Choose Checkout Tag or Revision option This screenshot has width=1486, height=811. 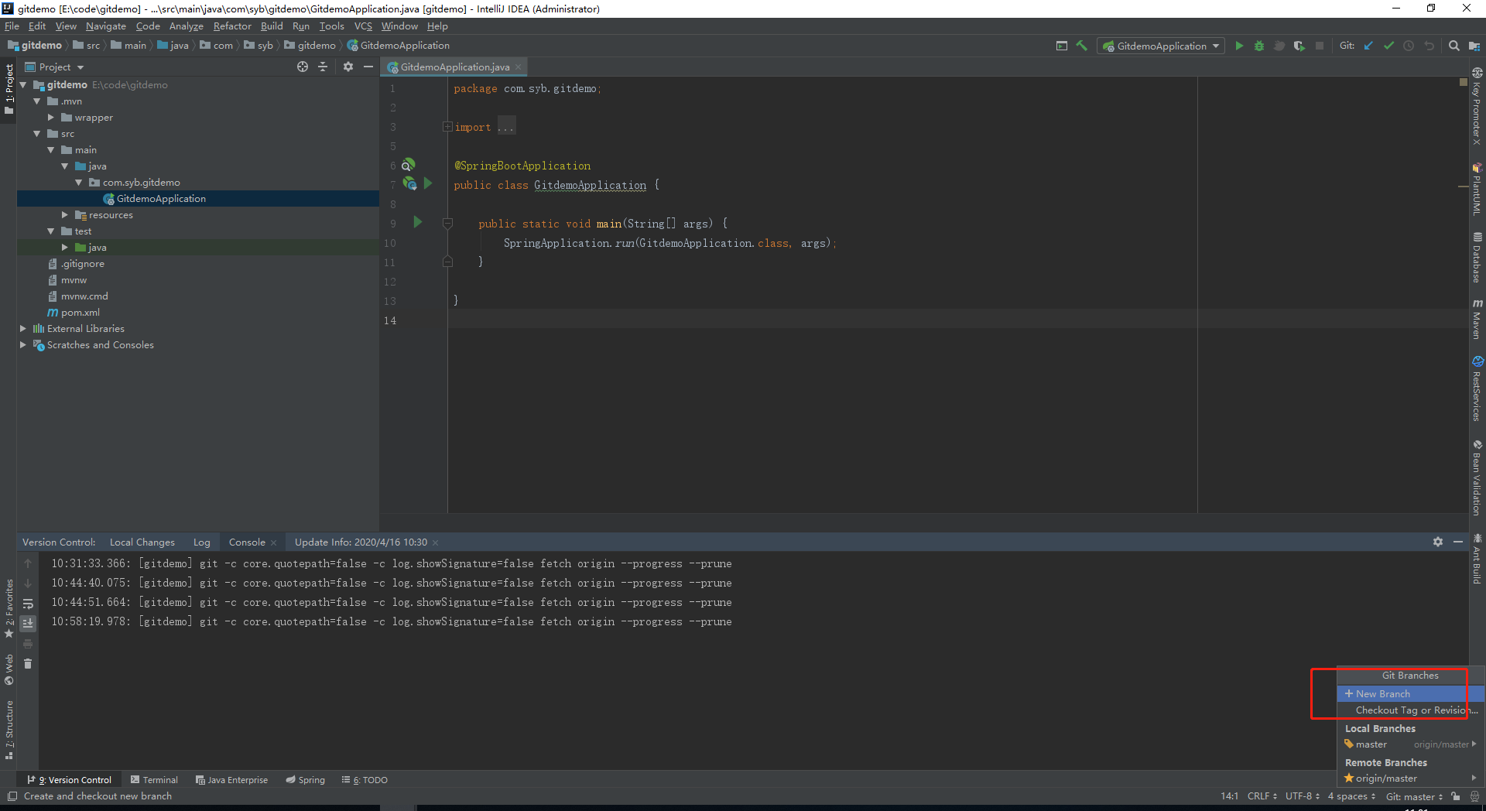coord(1410,710)
